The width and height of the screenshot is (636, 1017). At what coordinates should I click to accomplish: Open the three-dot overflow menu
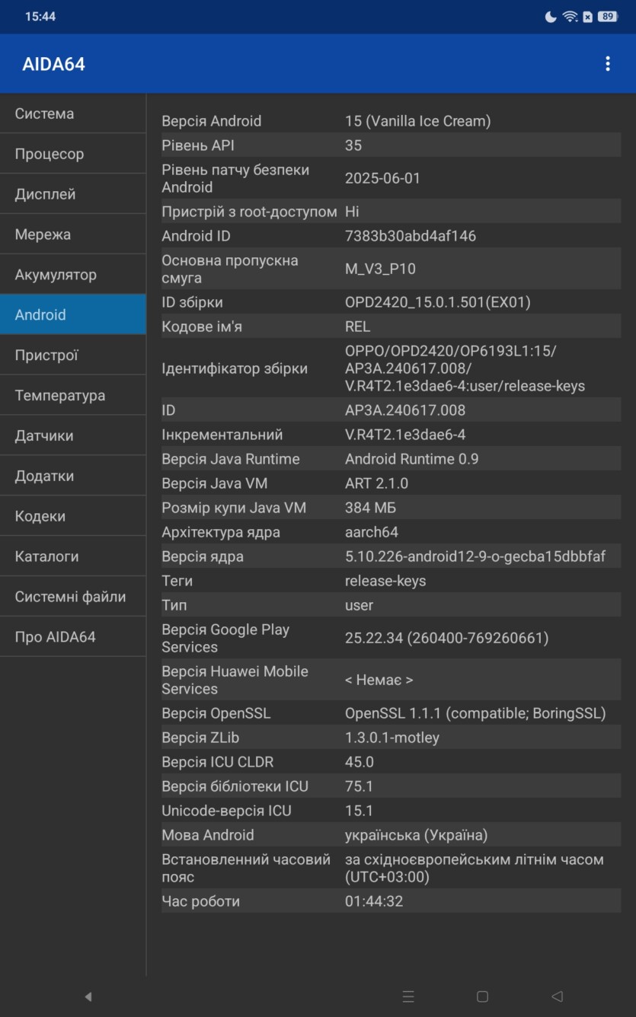coord(607,64)
